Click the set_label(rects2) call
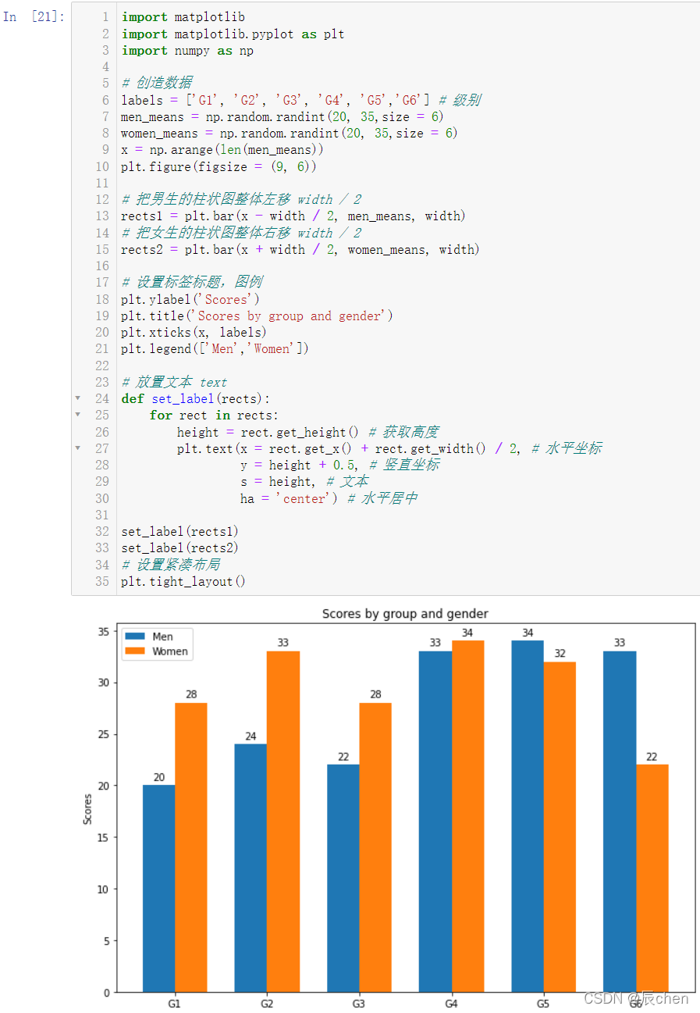This screenshot has height=1013, width=700. tap(179, 548)
